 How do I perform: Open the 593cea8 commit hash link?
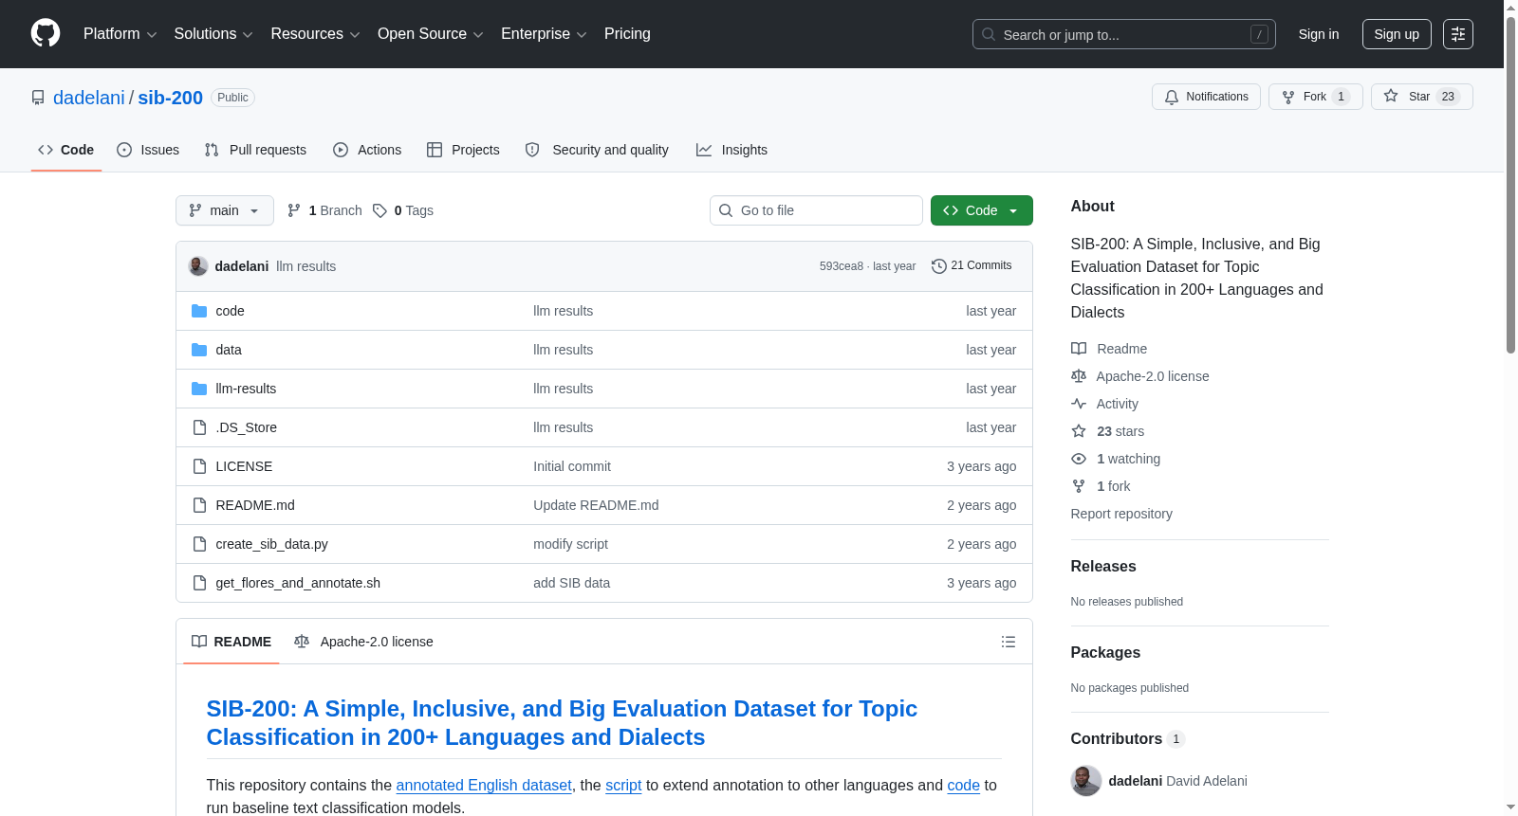point(842,266)
